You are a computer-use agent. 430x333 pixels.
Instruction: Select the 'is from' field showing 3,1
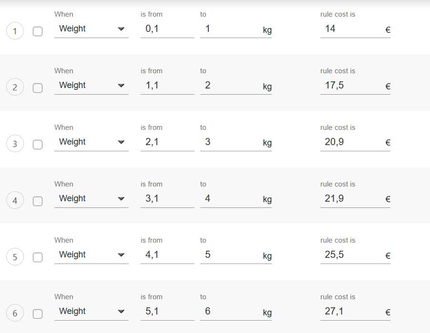(167, 199)
